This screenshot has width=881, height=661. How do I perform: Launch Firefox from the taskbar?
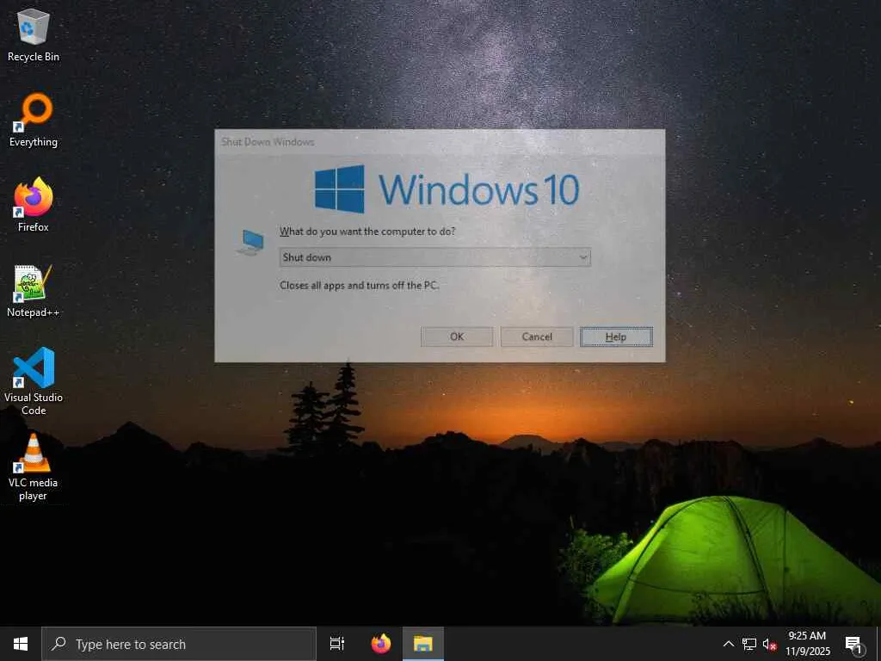tap(381, 644)
